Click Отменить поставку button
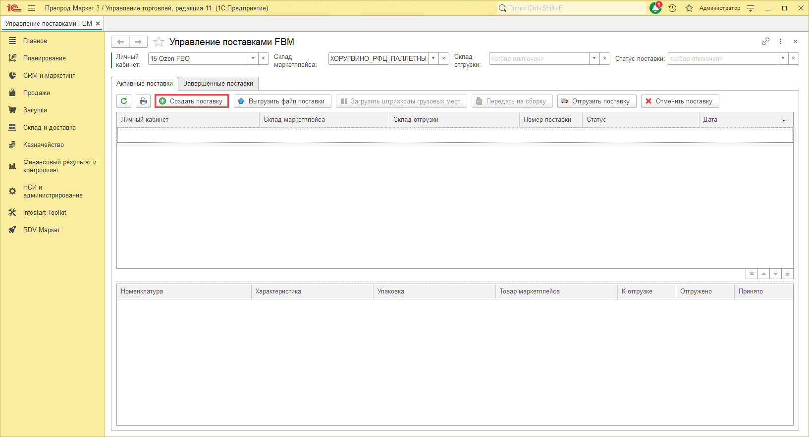809x437 pixels. click(680, 101)
